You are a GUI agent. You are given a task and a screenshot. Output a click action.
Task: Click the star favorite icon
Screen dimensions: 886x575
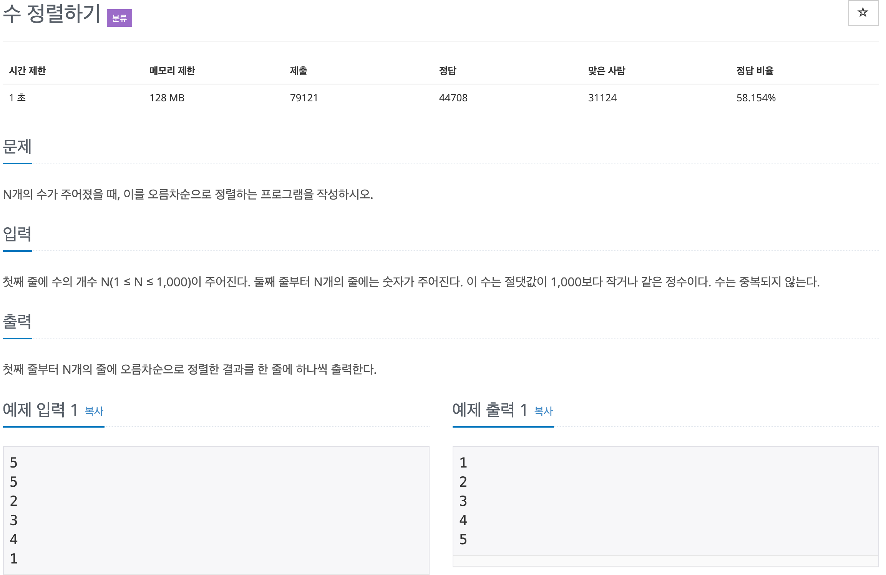(x=863, y=13)
